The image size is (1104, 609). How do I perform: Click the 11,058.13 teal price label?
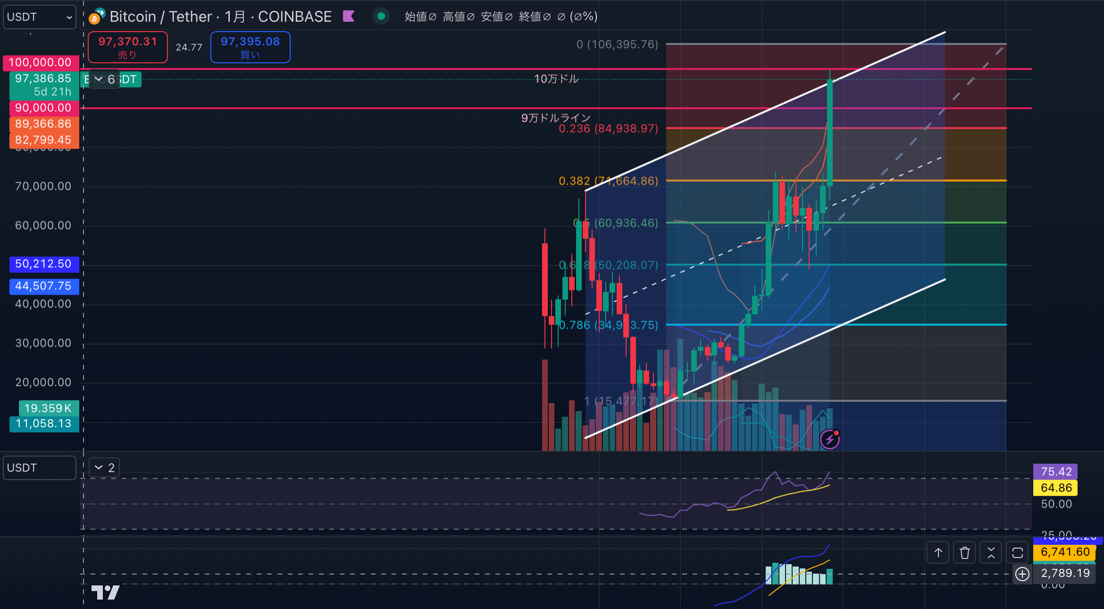pyautogui.click(x=43, y=423)
